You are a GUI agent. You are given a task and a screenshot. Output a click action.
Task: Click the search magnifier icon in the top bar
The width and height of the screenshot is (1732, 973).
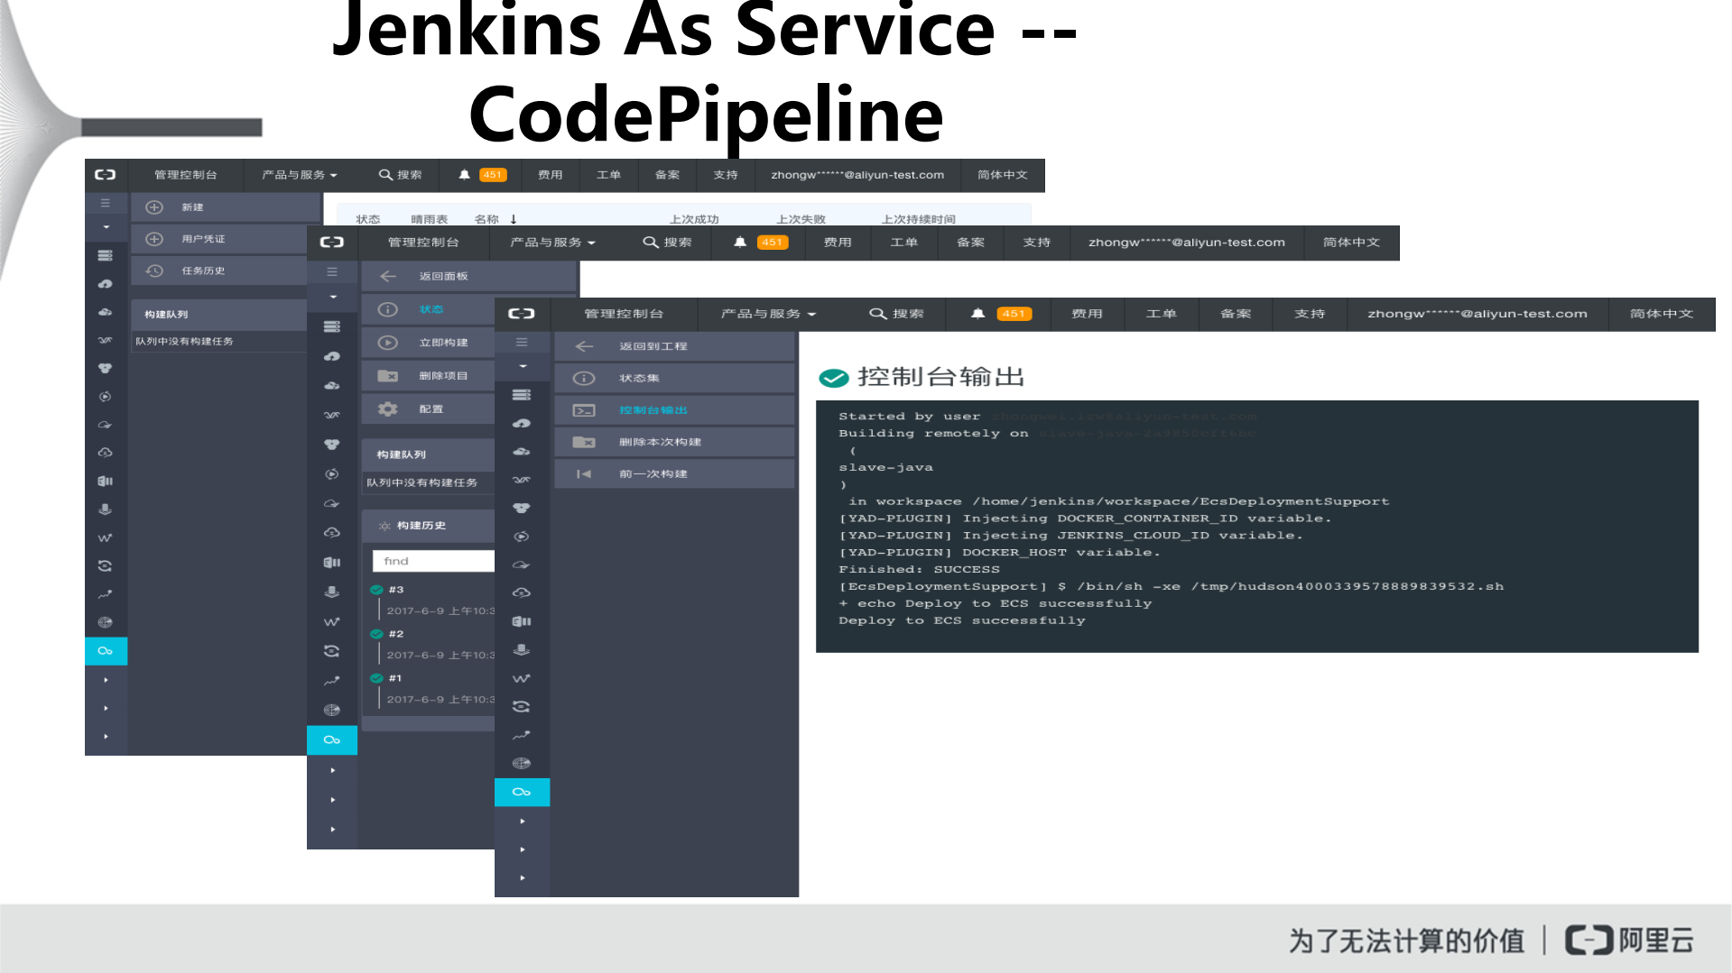tap(877, 314)
